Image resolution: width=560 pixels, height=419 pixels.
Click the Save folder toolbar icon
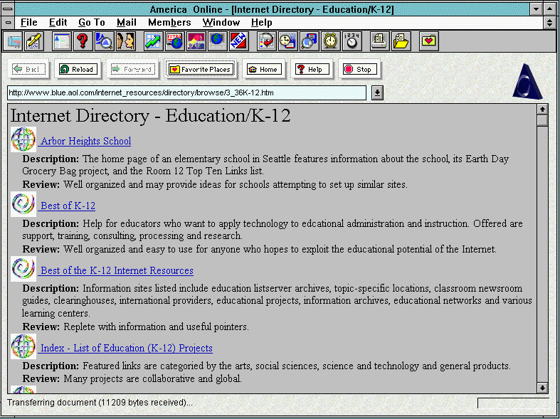[401, 41]
